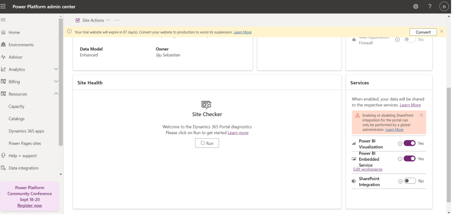
Task: Click info icon beside SharePoint Integration
Action: click(x=400, y=181)
